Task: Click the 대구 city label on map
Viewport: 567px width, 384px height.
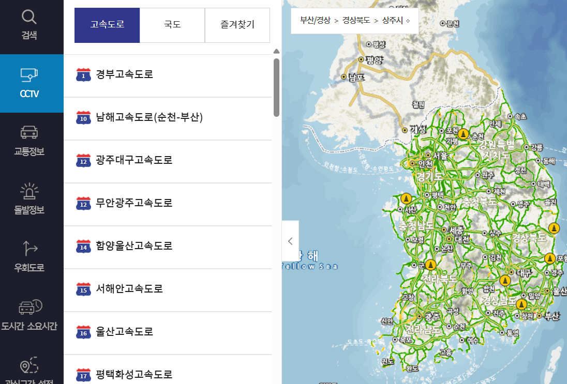Action: (x=523, y=273)
